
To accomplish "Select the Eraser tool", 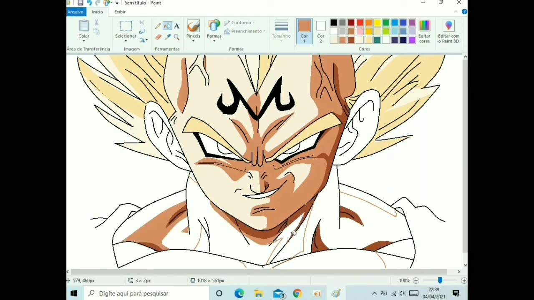I will [x=158, y=37].
